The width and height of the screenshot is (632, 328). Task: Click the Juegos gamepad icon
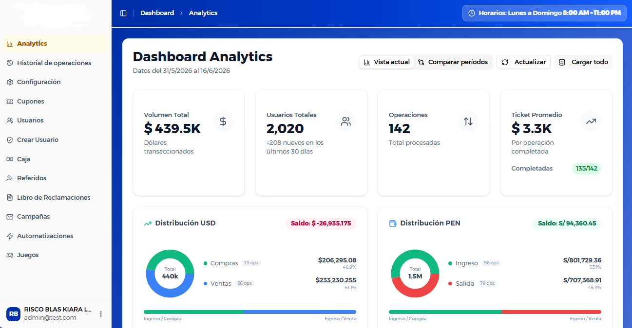point(10,255)
